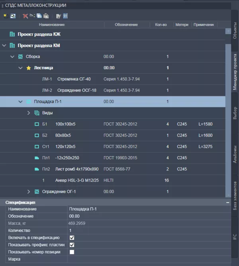Click the copy icon in toolbar

[39, 16]
